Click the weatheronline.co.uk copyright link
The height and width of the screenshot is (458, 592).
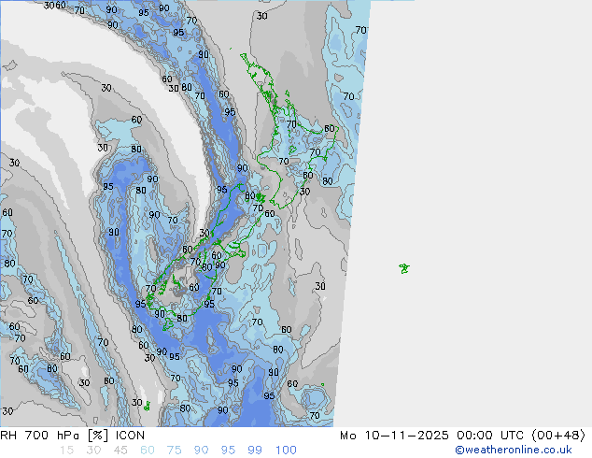[x=520, y=450]
